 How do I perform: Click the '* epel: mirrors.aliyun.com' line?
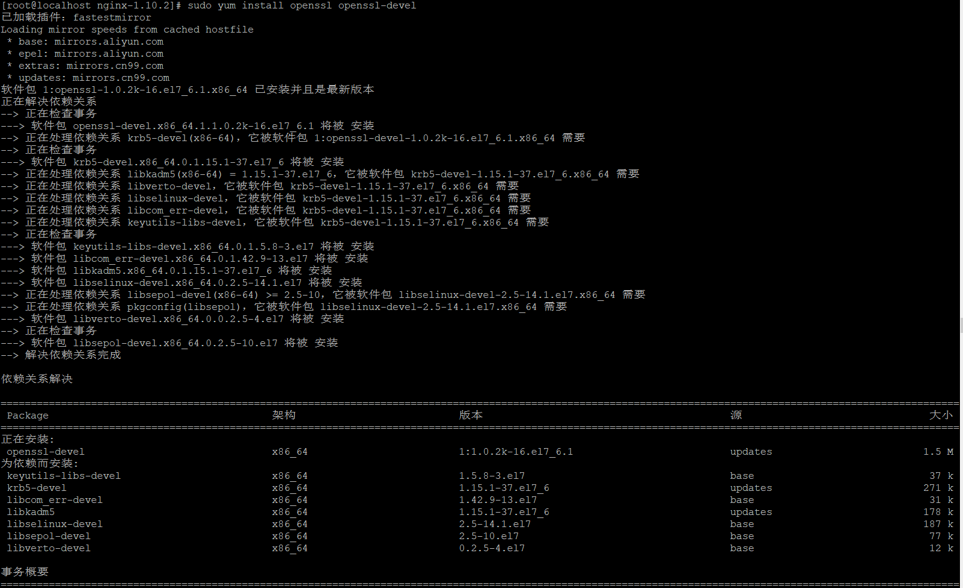coord(85,54)
